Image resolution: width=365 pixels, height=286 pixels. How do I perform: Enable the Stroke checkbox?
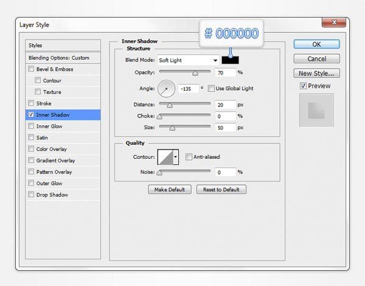point(31,103)
